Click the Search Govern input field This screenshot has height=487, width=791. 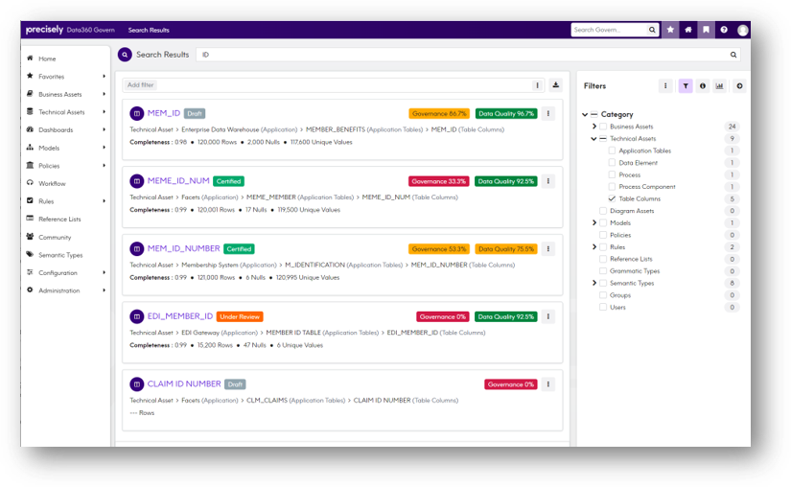(610, 30)
